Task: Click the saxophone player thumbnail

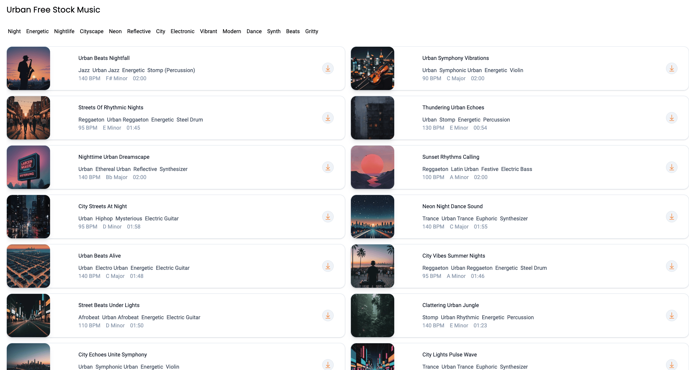Action: pos(28,68)
